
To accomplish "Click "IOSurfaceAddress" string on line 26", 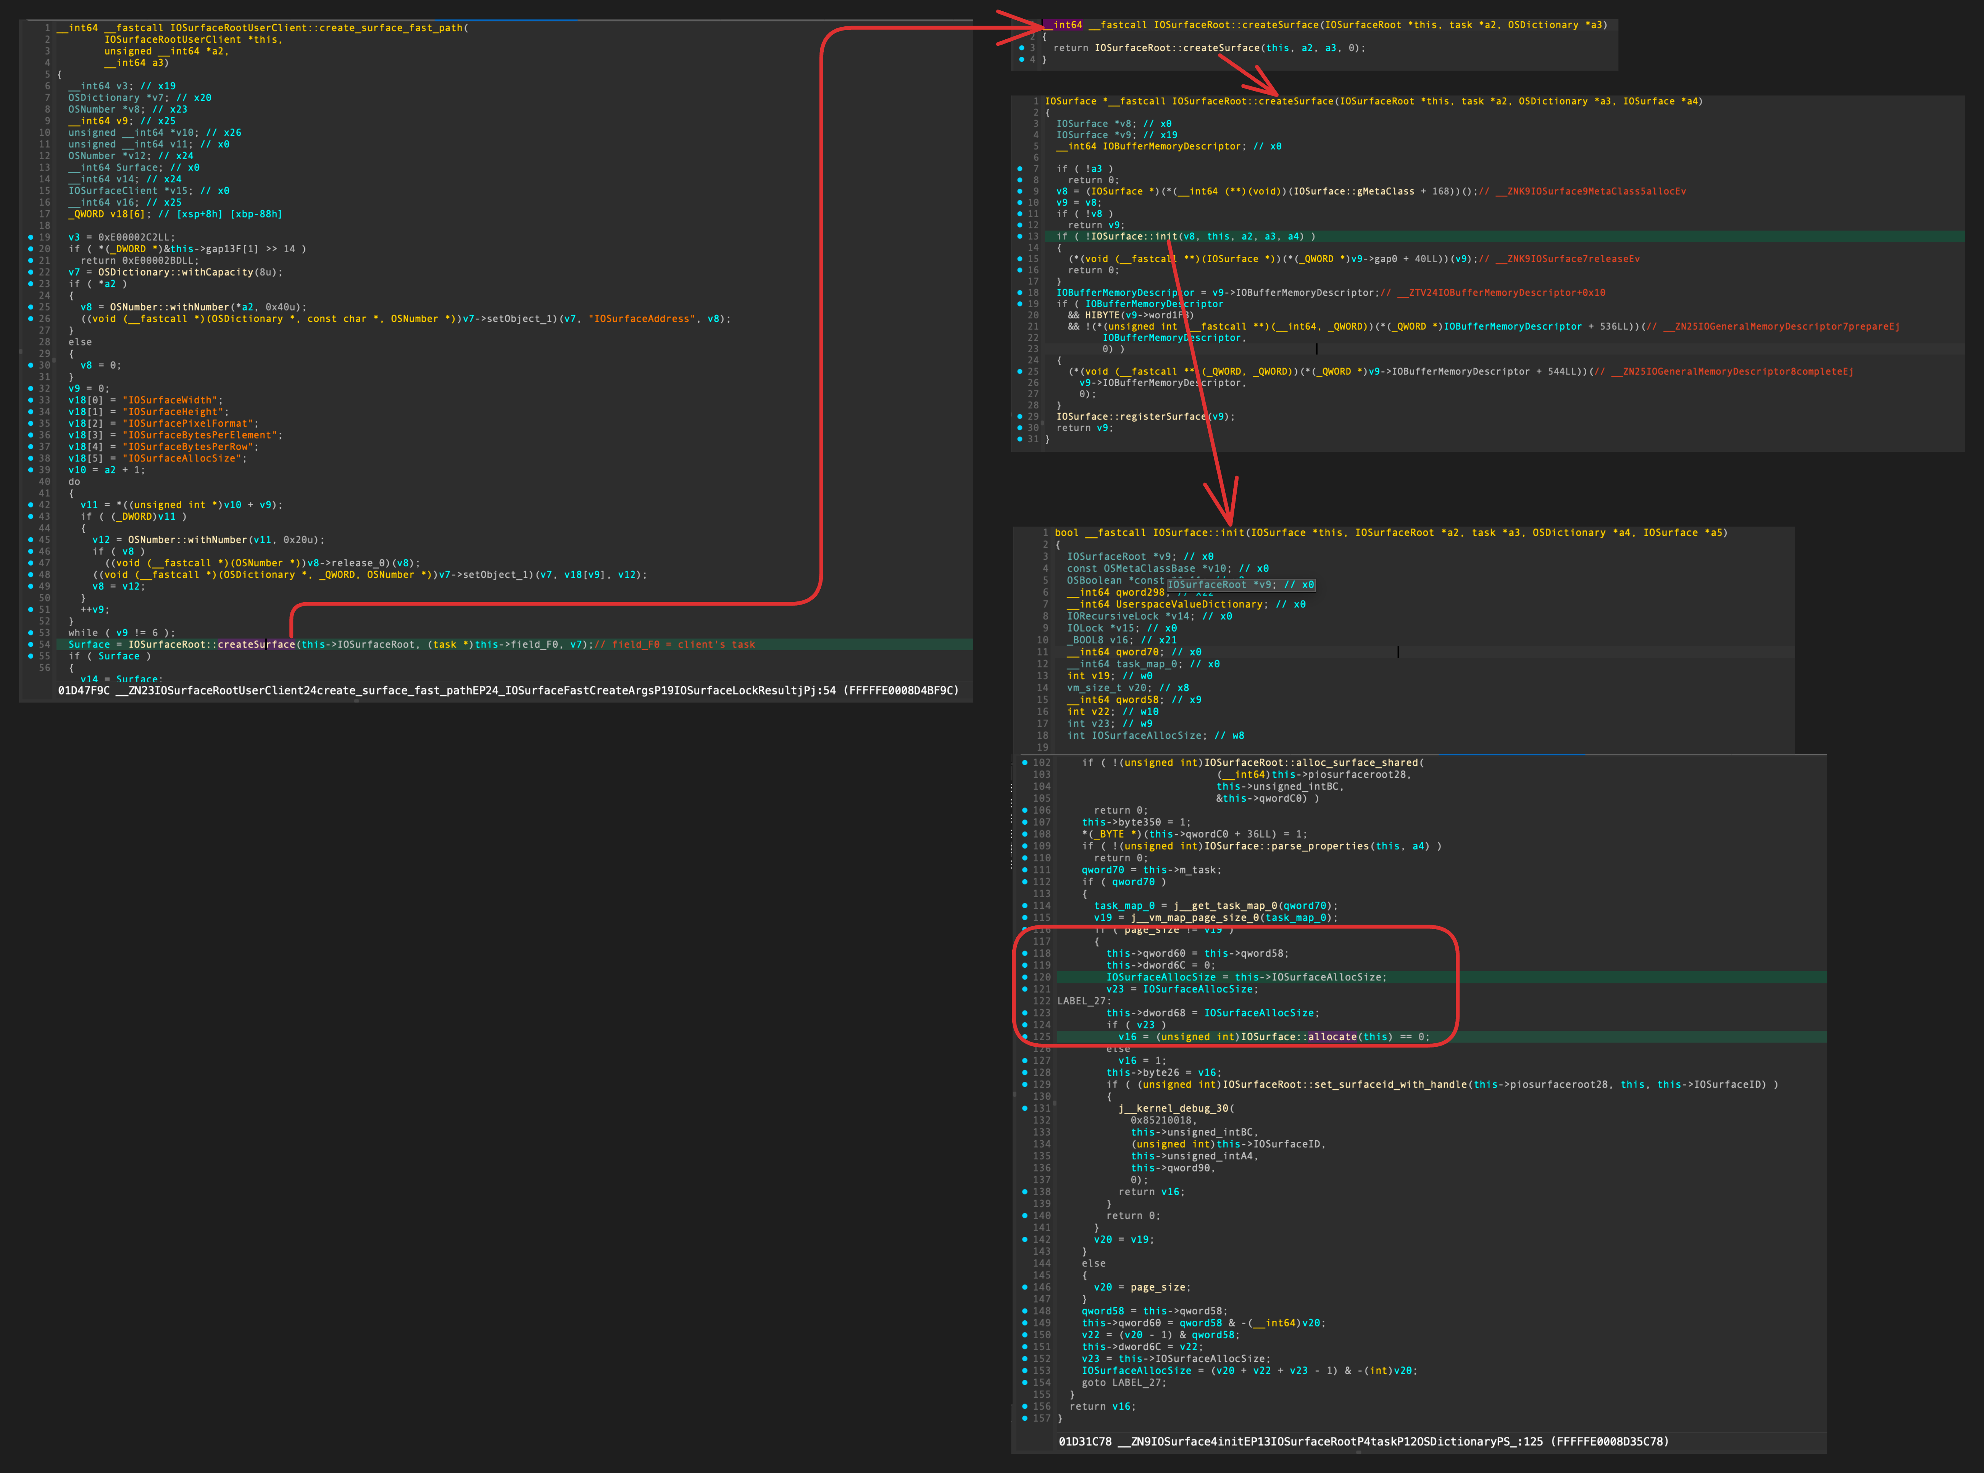I will (x=641, y=318).
